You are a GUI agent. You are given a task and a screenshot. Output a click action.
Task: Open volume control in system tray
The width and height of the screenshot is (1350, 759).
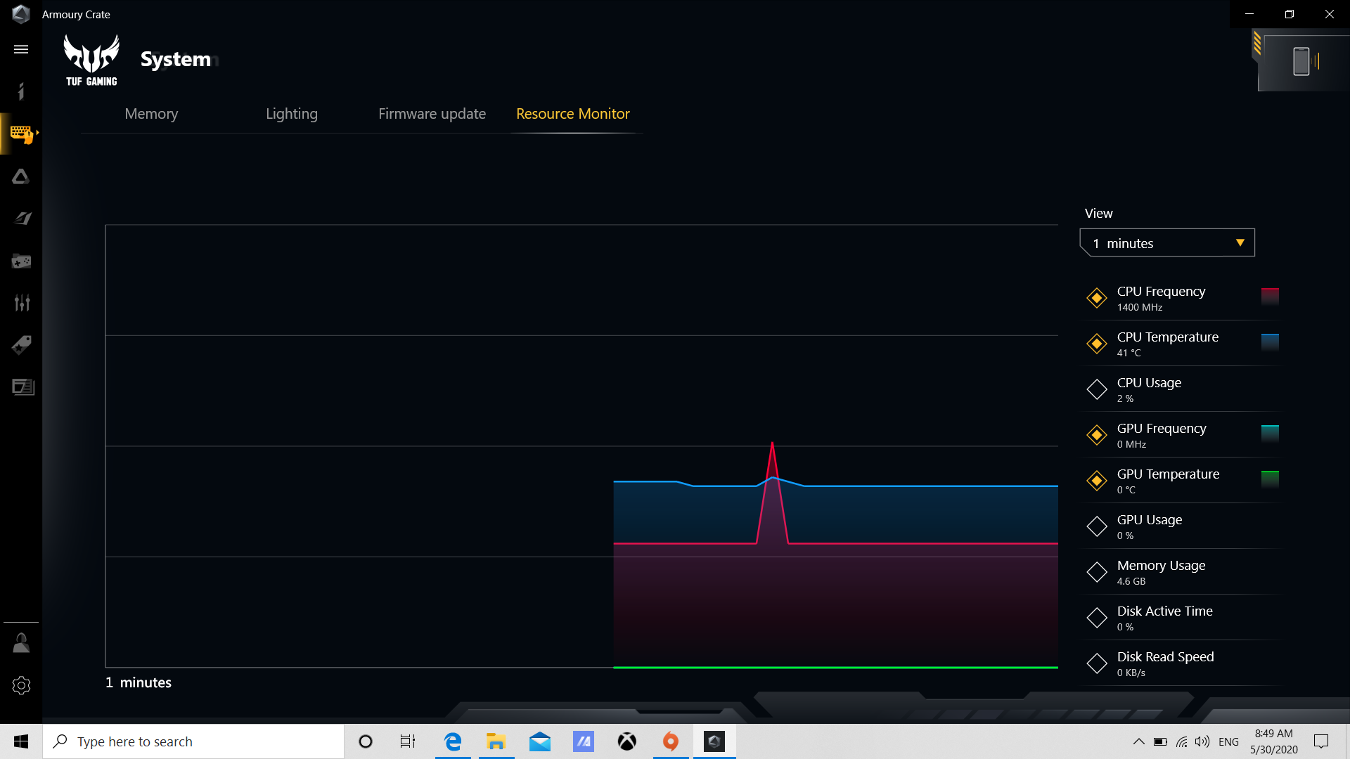pyautogui.click(x=1202, y=741)
